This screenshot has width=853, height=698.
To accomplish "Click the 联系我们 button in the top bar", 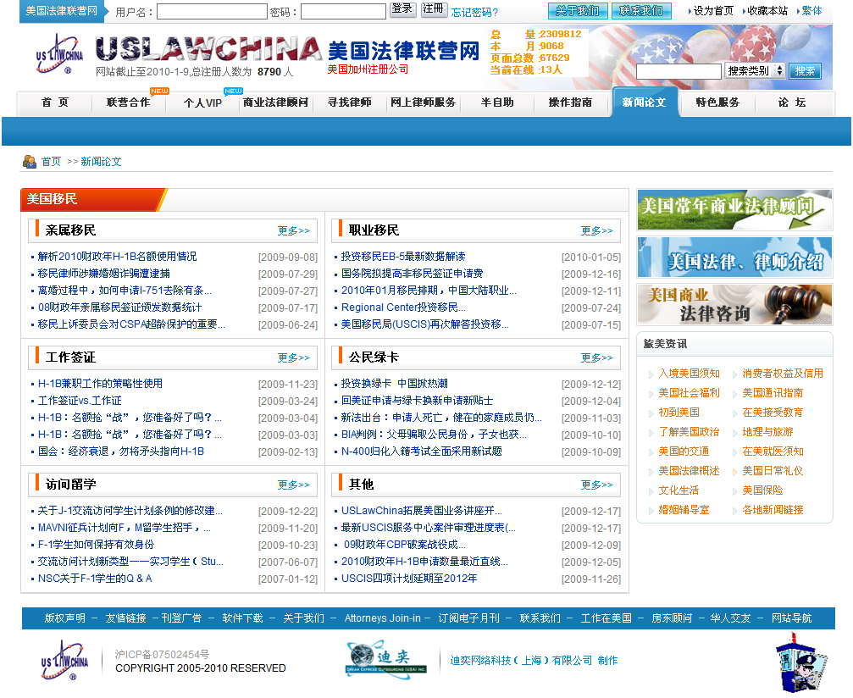I will pos(641,11).
